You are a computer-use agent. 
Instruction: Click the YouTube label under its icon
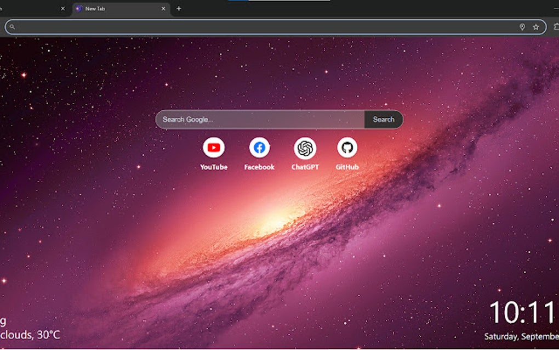tap(214, 166)
